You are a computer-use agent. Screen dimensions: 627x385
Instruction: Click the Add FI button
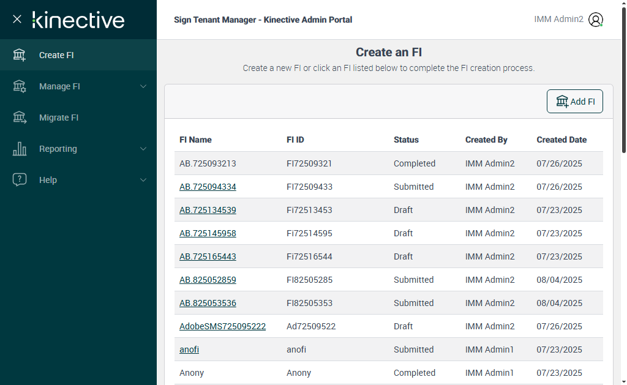pyautogui.click(x=574, y=102)
